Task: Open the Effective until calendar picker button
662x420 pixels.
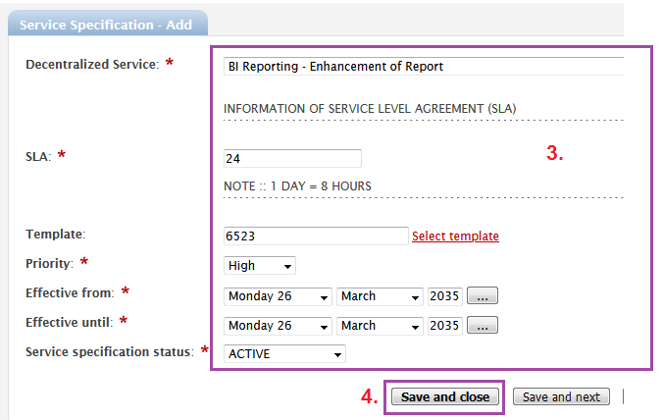Action: [483, 326]
